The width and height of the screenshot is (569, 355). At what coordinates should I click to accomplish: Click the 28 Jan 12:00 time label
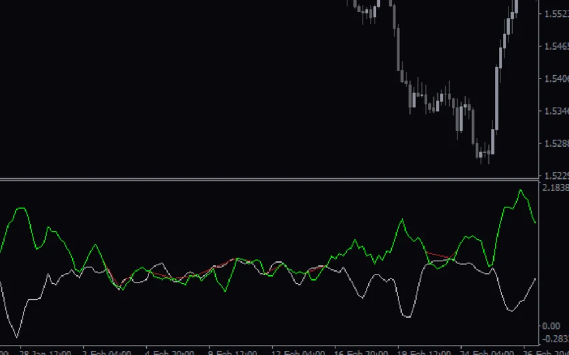pos(45,351)
